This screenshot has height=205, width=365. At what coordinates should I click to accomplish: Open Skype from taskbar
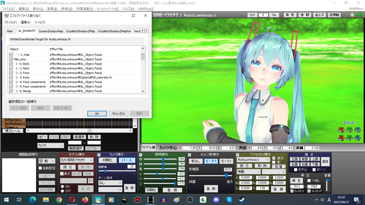coord(229,199)
